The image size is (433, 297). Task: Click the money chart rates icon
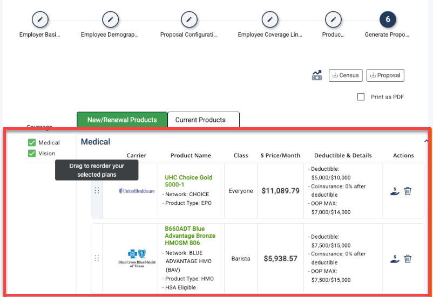[317, 75]
